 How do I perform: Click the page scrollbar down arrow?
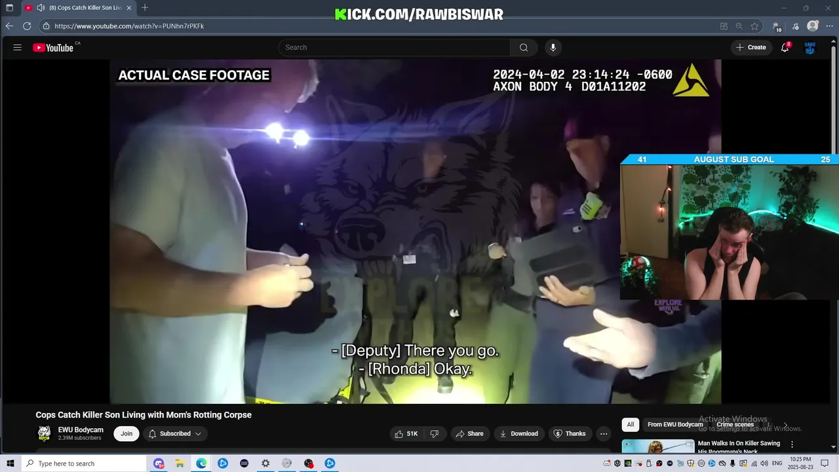[x=834, y=448]
